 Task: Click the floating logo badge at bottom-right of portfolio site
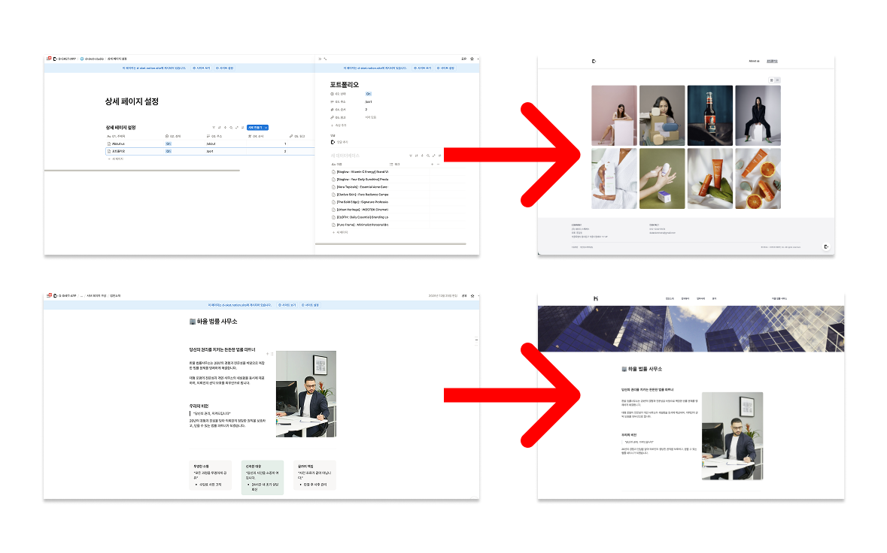(x=826, y=246)
